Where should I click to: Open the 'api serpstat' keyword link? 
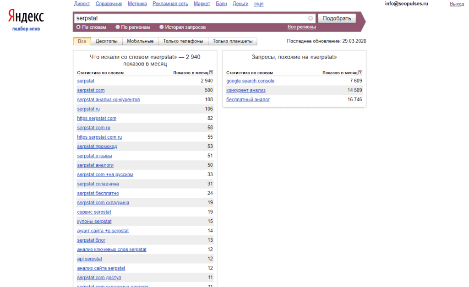(89, 259)
